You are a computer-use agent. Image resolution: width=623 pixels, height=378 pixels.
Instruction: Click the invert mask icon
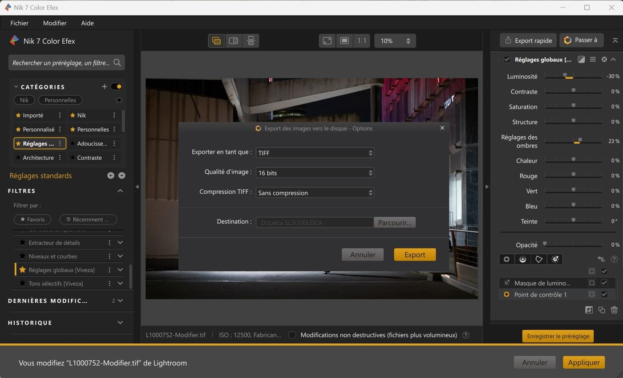(x=589, y=310)
